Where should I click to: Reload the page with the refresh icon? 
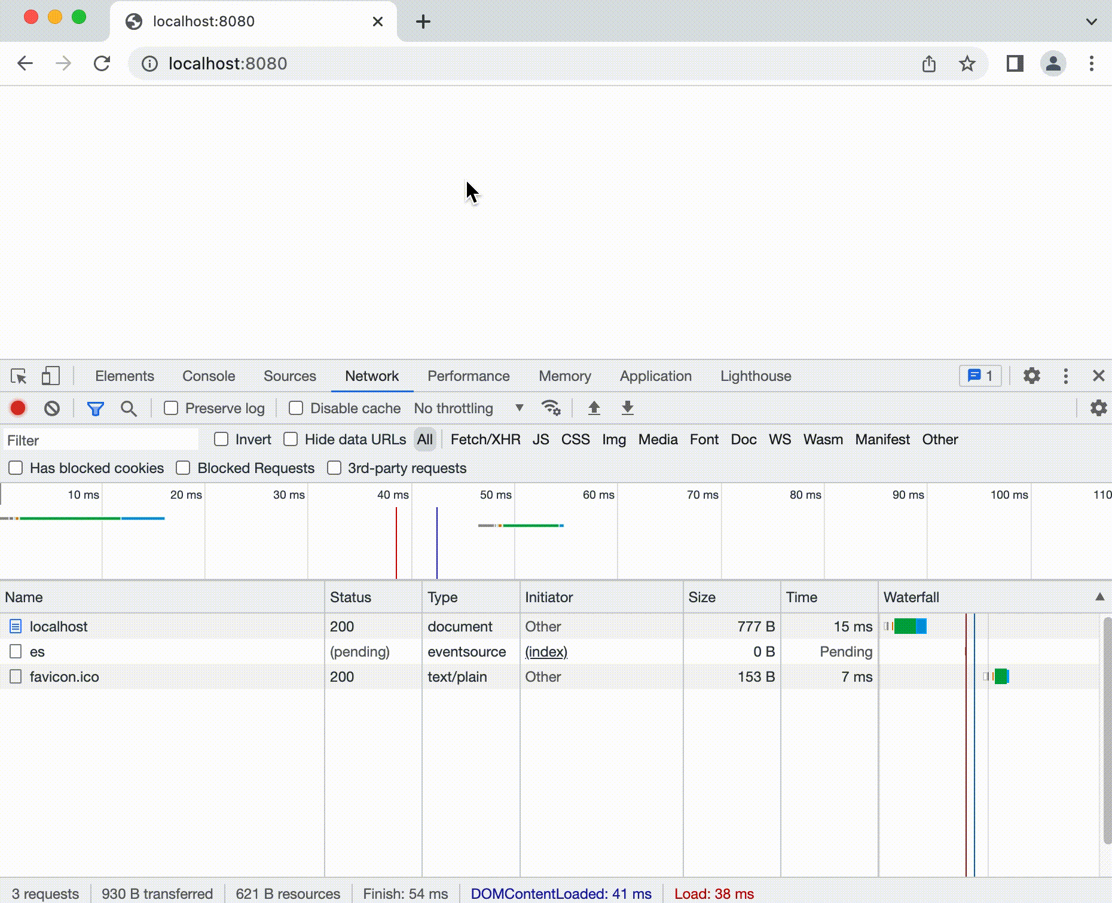pos(102,63)
